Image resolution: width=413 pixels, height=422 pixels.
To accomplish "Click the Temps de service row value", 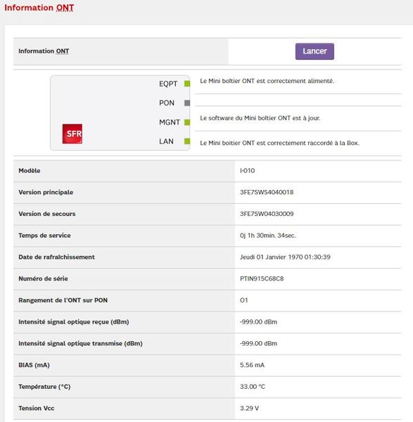I will pyautogui.click(x=268, y=236).
